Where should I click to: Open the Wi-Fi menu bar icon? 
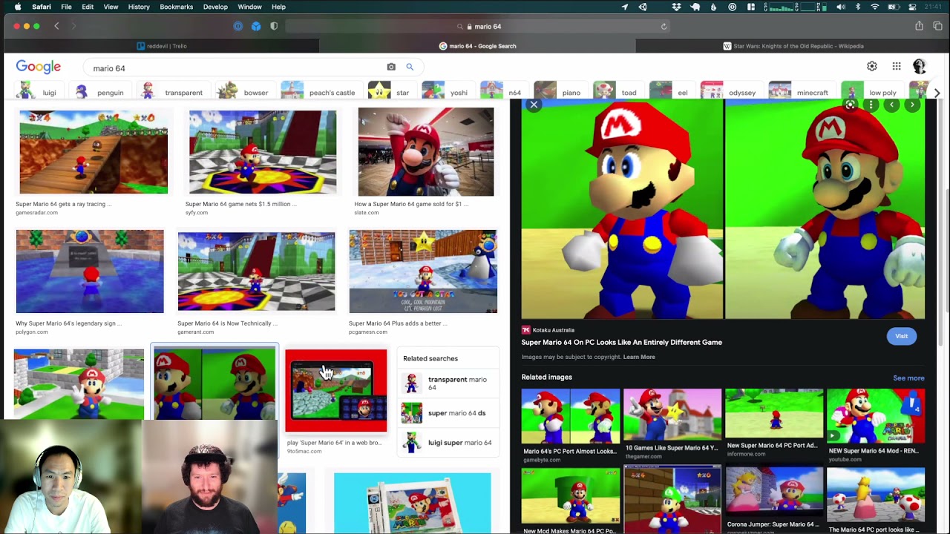click(x=875, y=7)
